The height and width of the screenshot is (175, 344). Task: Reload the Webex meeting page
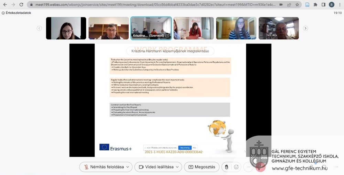click(21, 4)
